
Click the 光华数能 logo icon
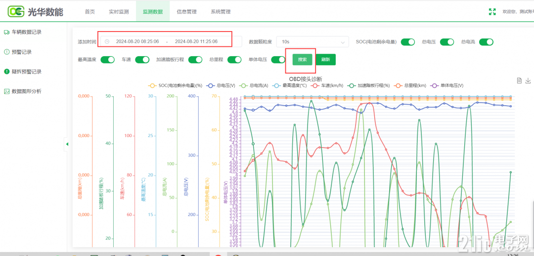tap(16, 11)
